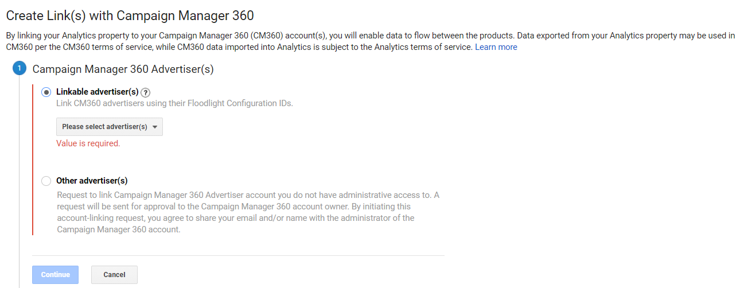The width and height of the screenshot is (748, 288).
Task: Click the advertiser dropdown arrow
Action: (155, 127)
